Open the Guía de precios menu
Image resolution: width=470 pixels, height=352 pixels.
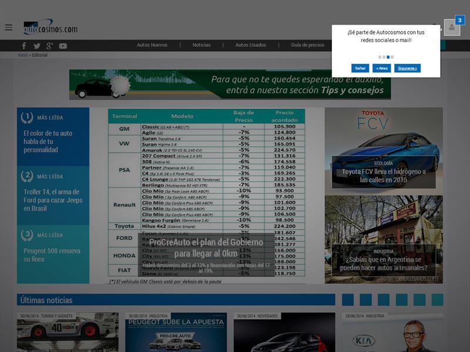307,45
